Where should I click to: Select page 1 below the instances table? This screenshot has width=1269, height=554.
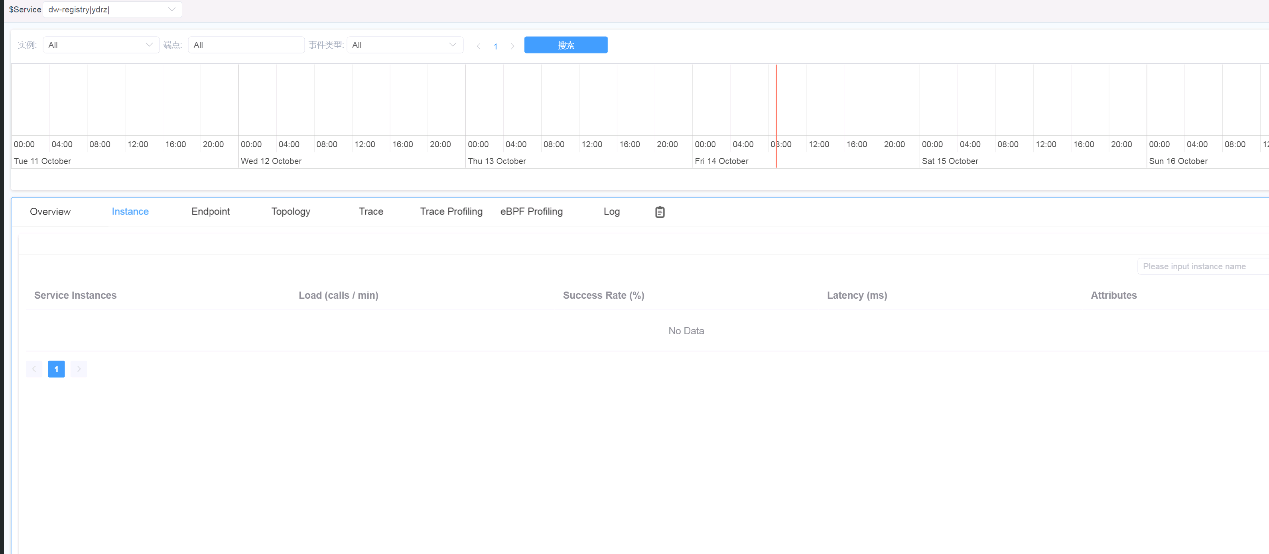tap(56, 369)
